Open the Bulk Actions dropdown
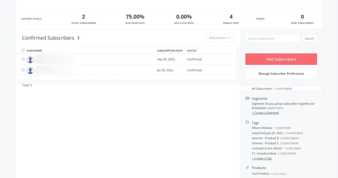Screen dimensions: 338x178 tap(220, 38)
